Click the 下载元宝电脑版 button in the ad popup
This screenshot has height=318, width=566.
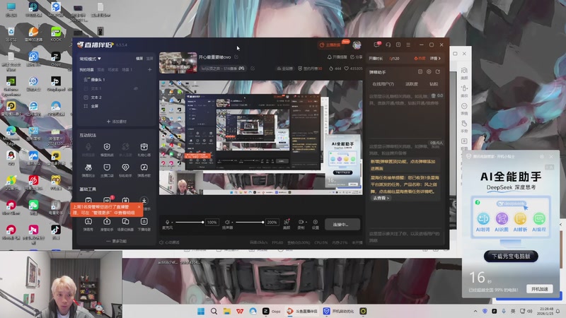tap(511, 257)
